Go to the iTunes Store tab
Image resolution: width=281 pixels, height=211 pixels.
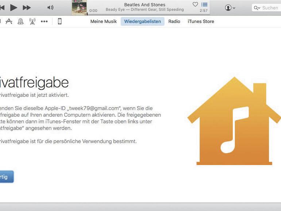(x=201, y=21)
